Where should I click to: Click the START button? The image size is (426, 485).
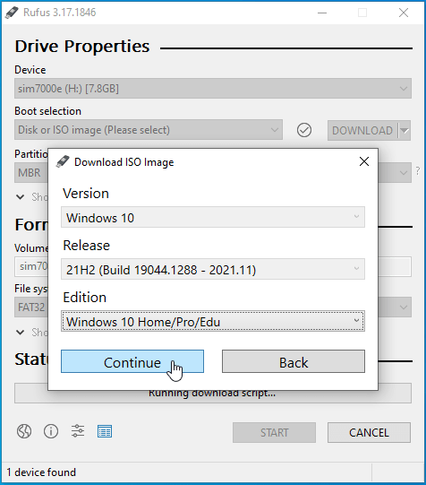[274, 433]
